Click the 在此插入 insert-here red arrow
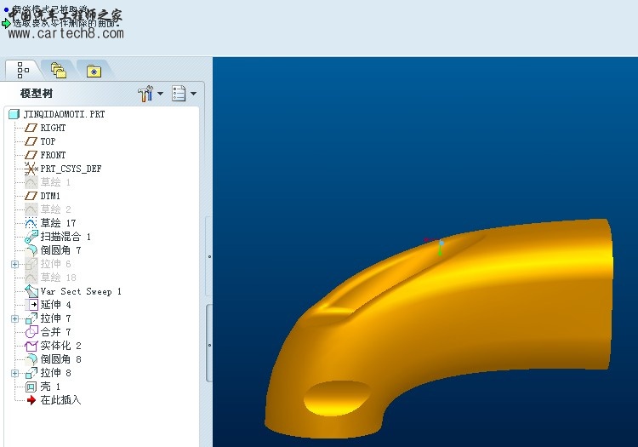638x447 pixels. (x=31, y=400)
